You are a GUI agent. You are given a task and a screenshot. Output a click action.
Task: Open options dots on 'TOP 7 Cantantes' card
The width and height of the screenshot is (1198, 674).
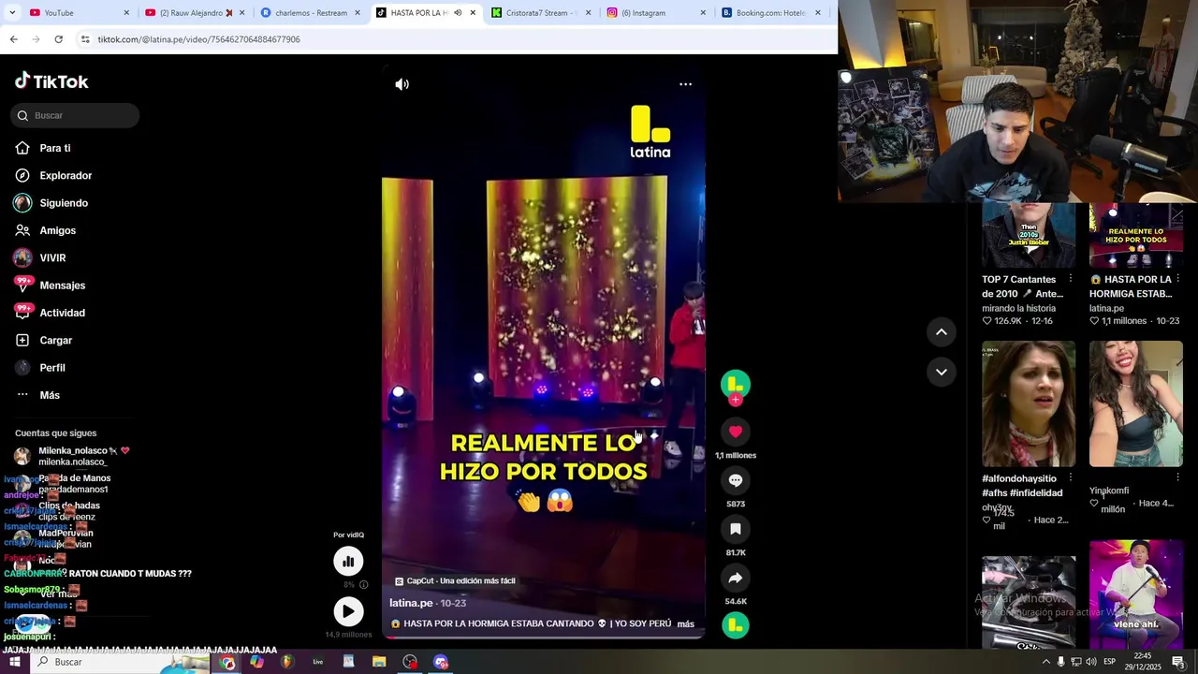1071,279
